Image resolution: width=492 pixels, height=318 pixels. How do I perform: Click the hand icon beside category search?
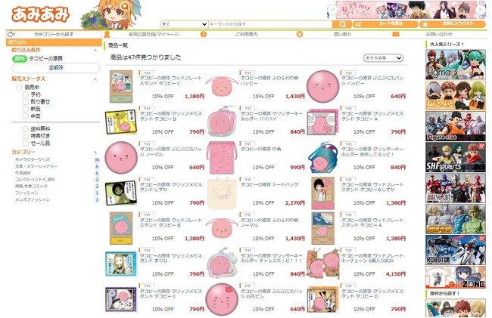pos(11,34)
